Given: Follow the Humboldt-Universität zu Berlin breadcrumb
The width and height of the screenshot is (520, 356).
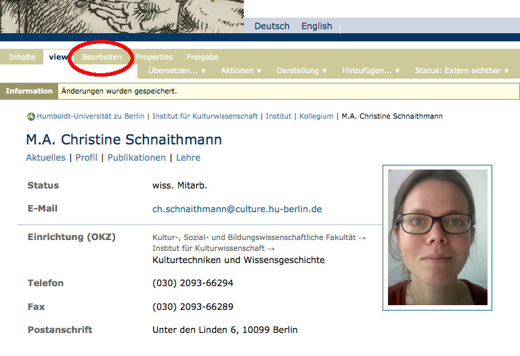Looking at the screenshot, I should 91,116.
